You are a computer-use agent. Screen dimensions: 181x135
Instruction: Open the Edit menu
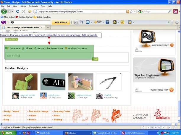[x=9, y=6]
